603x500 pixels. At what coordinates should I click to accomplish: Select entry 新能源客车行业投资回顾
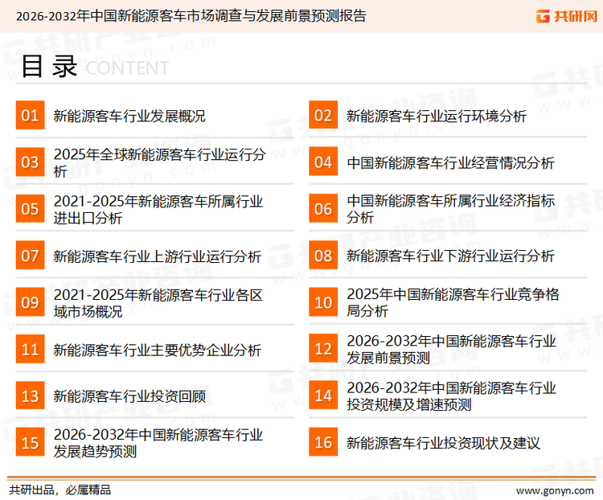(x=129, y=396)
